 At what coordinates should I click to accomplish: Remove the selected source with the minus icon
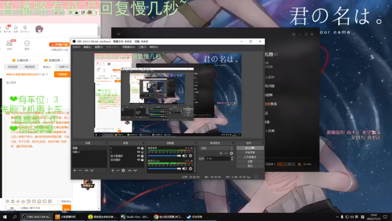coord(118,170)
